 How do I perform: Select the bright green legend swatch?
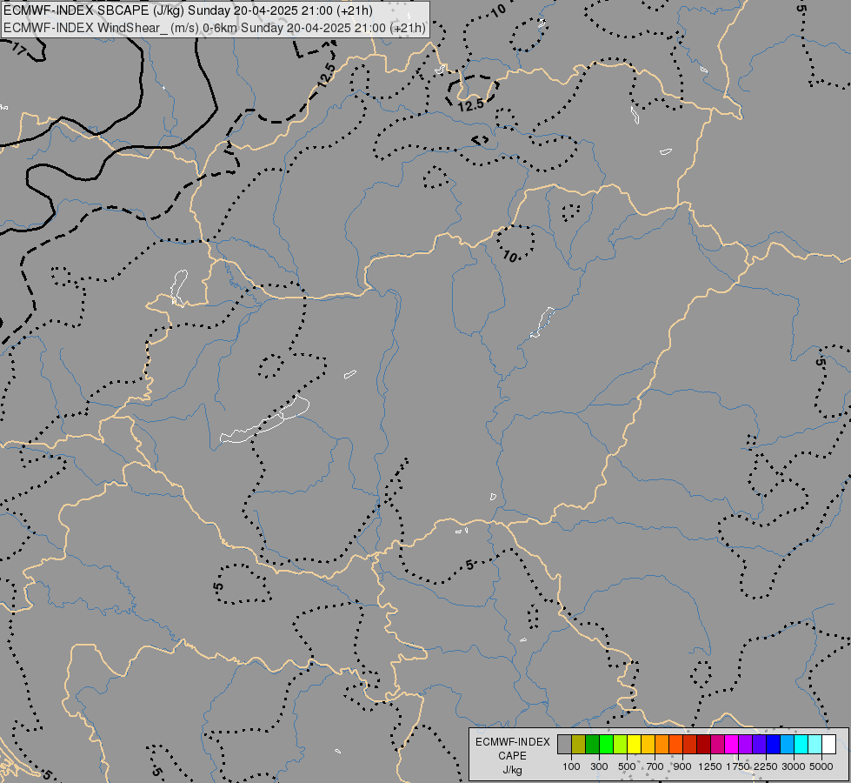[606, 744]
